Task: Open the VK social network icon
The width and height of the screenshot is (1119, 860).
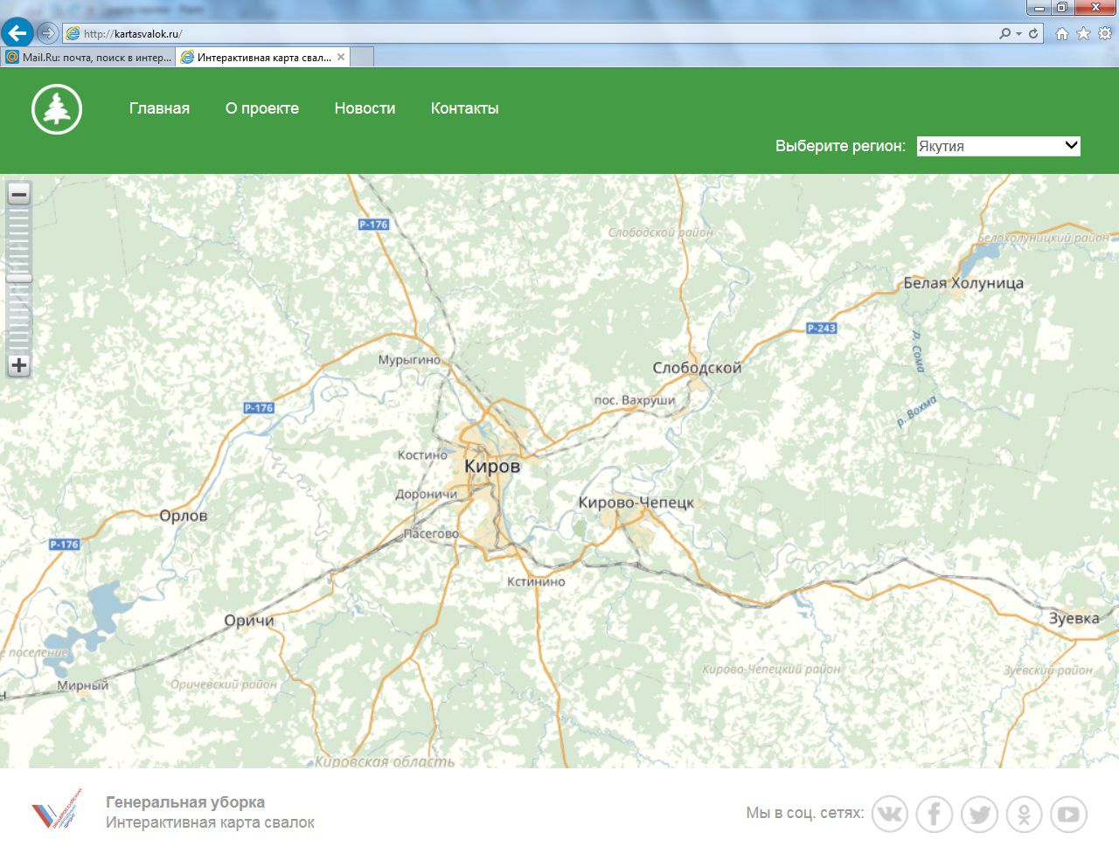Action: (890, 815)
